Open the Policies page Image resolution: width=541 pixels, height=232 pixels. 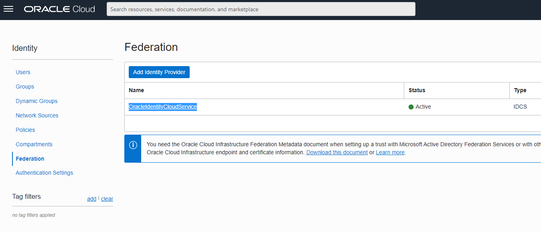(25, 130)
